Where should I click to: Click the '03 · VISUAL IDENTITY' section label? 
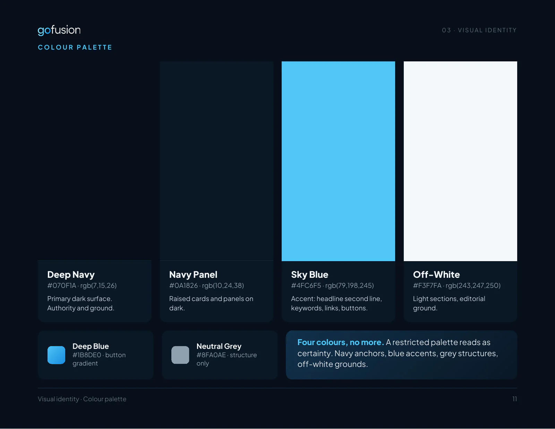pos(479,30)
